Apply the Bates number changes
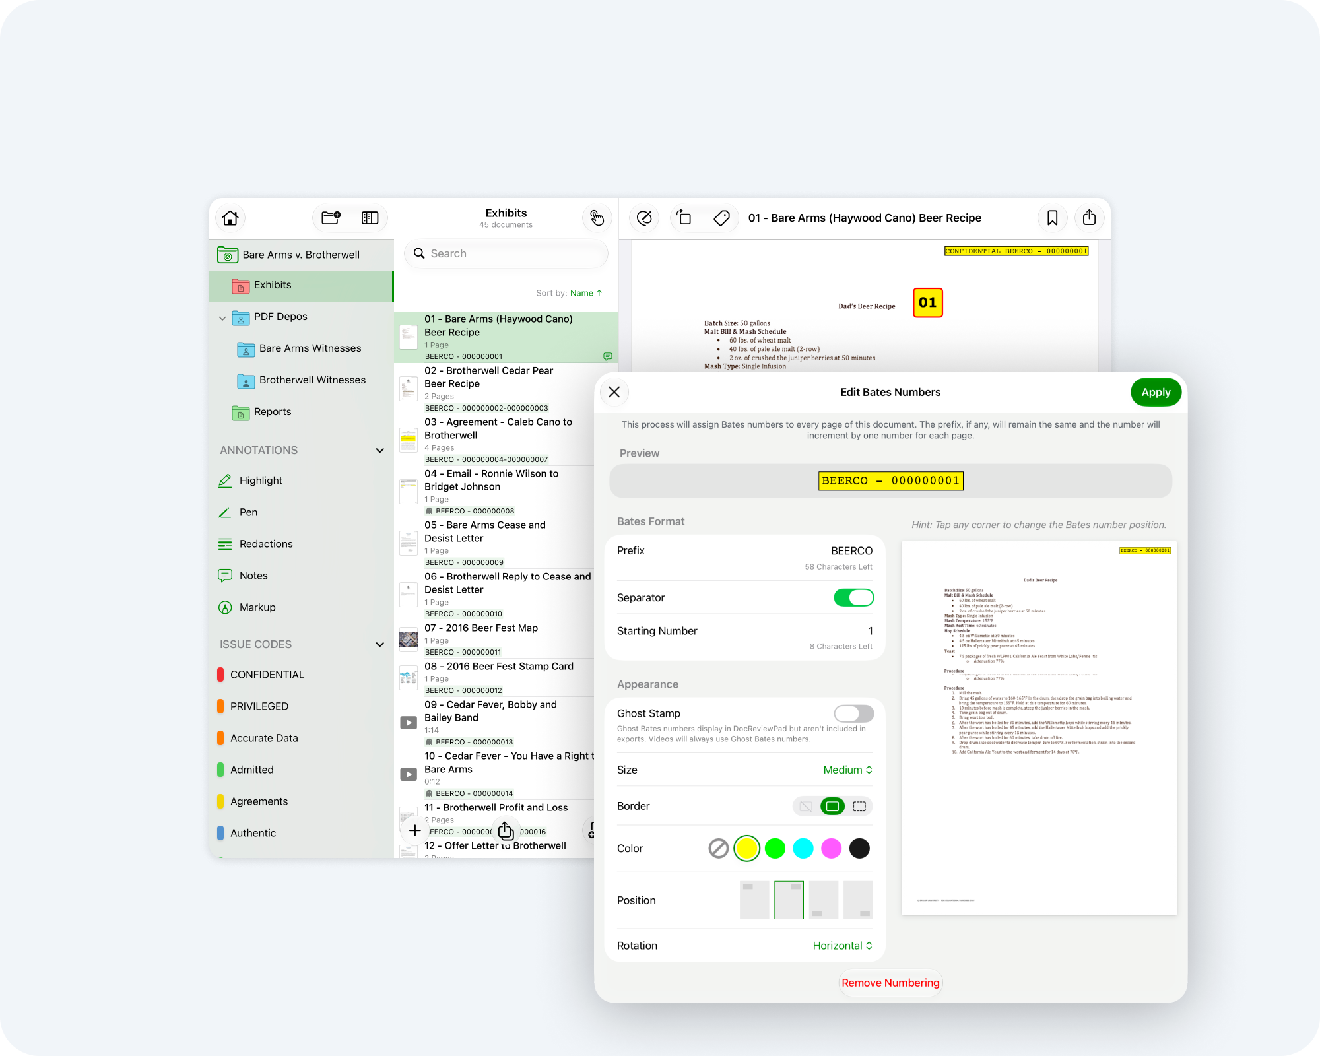The image size is (1320, 1056). click(x=1156, y=392)
